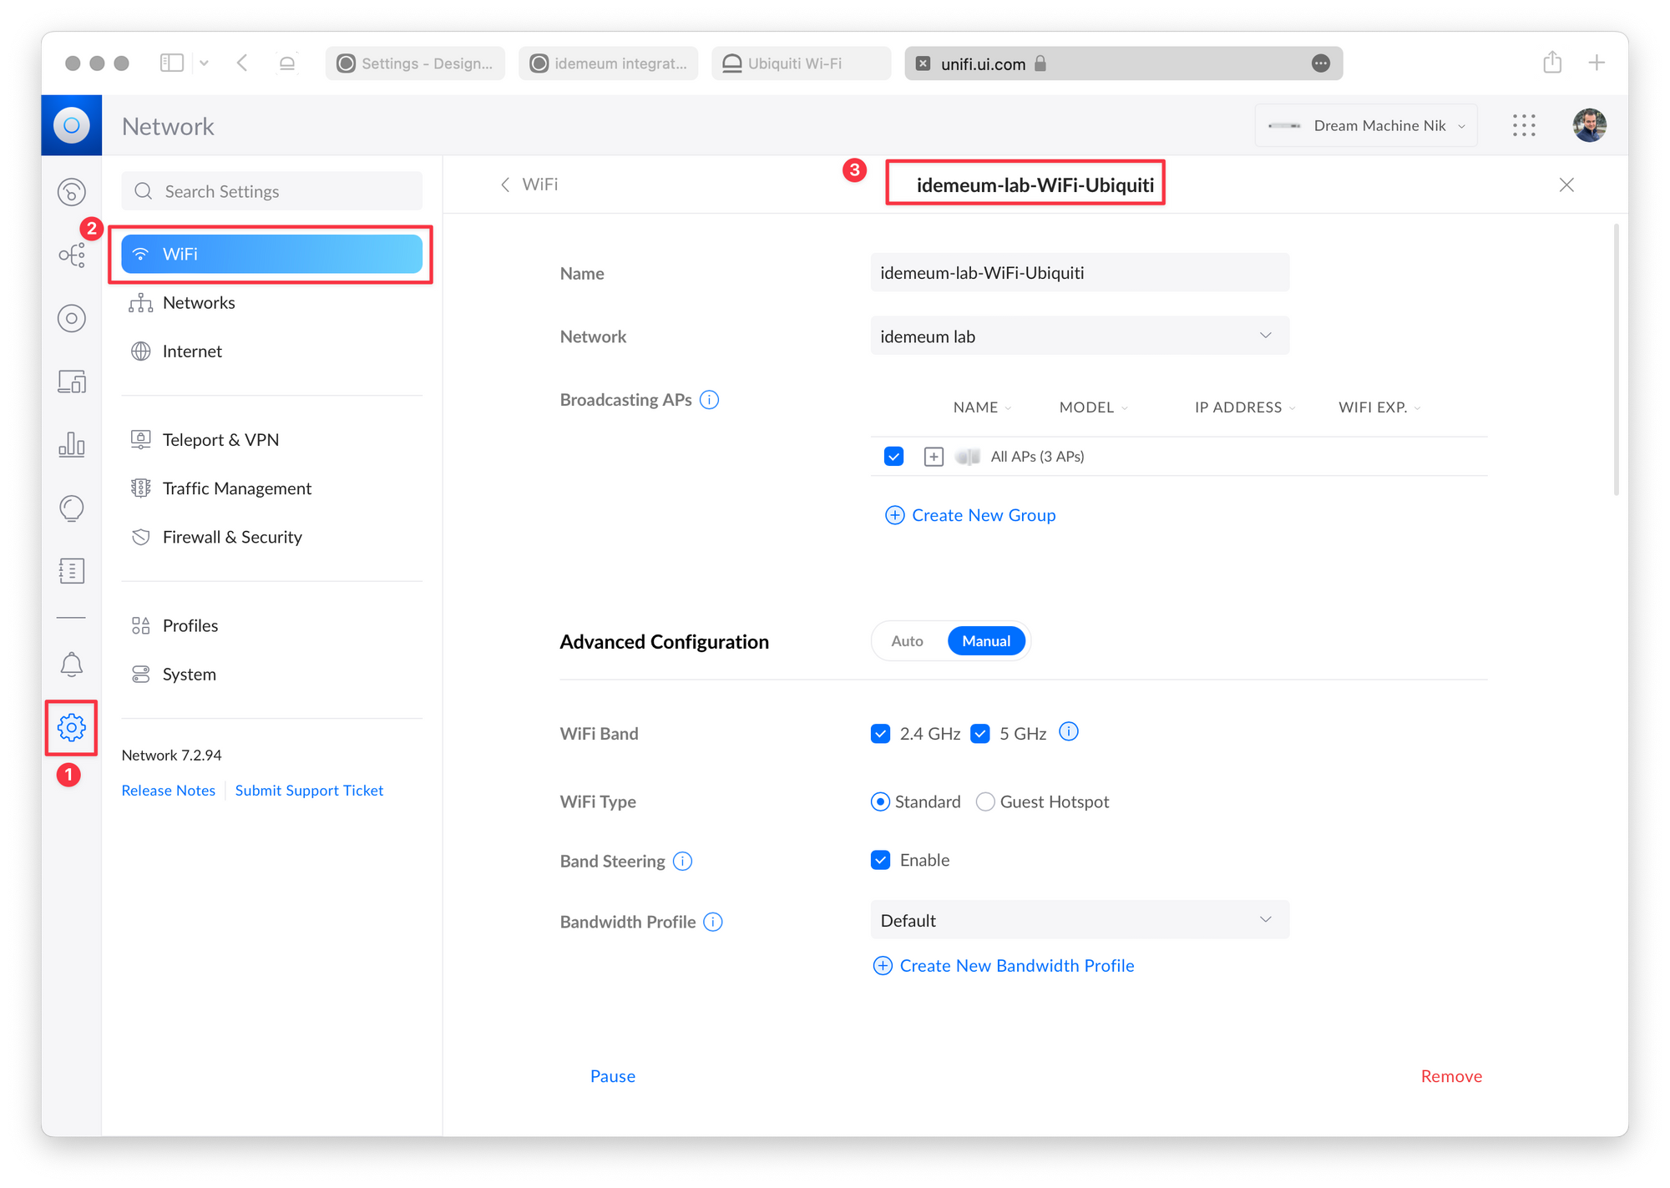Go back to WiFi list breadcrumb
Image resolution: width=1670 pixels, height=1188 pixels.
pos(529,185)
